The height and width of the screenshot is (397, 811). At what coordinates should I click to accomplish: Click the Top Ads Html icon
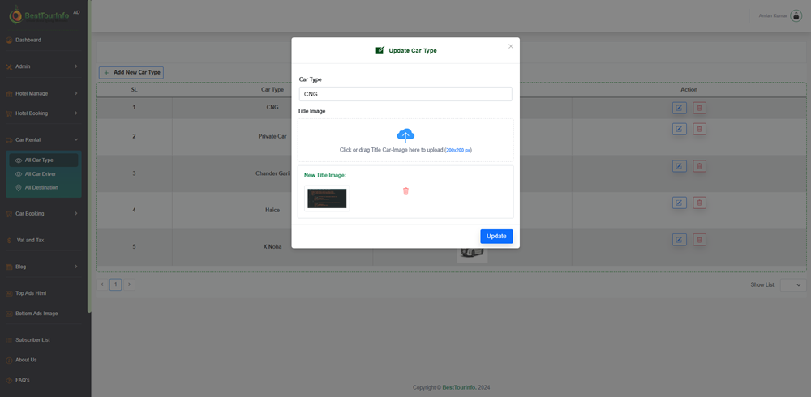point(9,293)
